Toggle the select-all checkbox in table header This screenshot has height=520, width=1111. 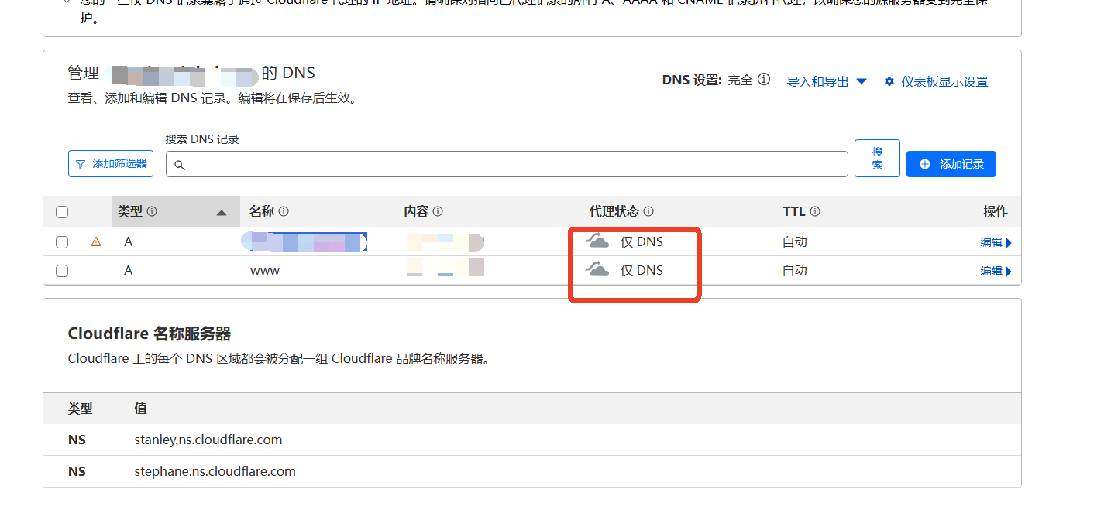[x=62, y=212]
